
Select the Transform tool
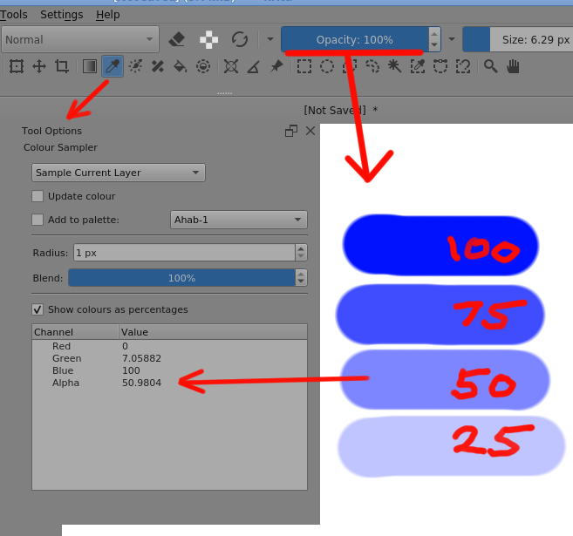click(x=17, y=66)
